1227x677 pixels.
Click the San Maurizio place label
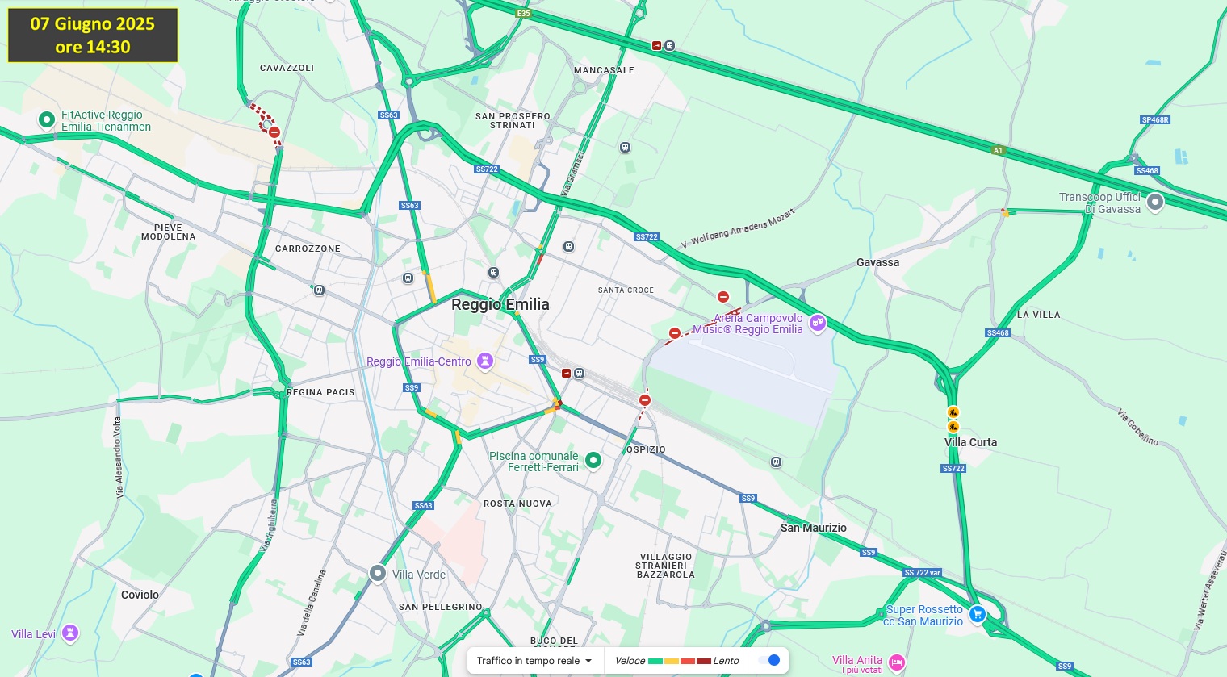814,528
